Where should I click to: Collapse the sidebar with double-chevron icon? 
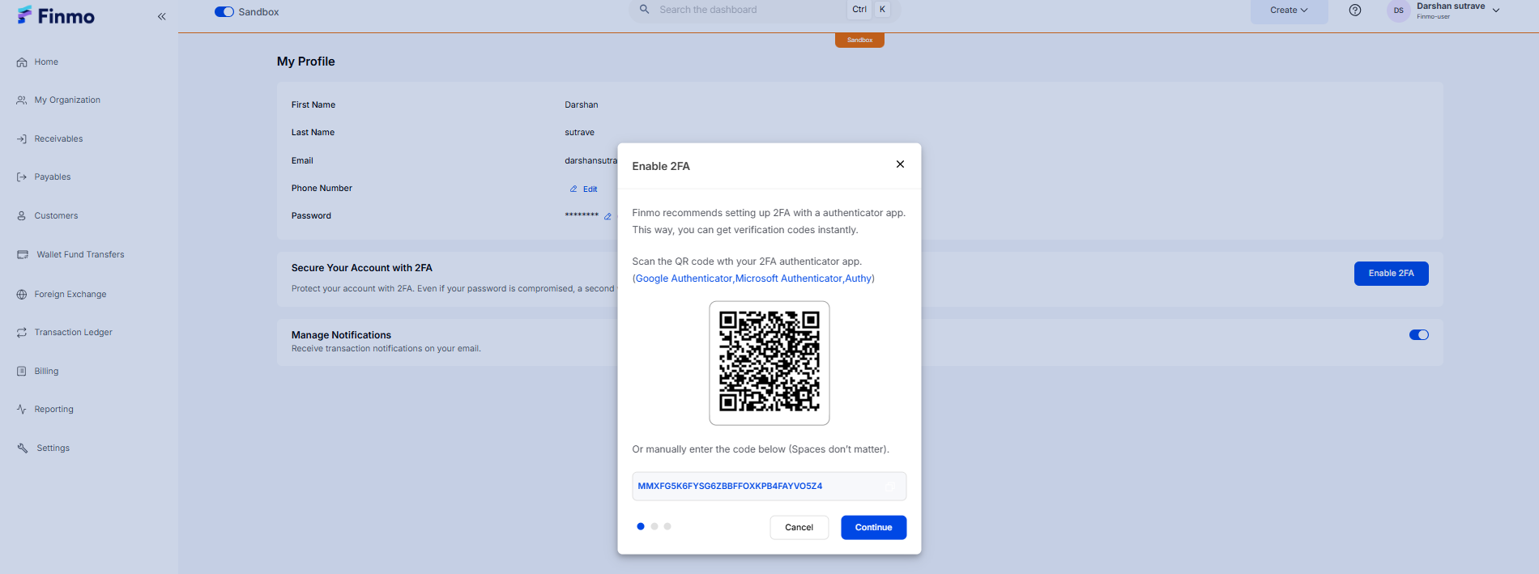162,16
